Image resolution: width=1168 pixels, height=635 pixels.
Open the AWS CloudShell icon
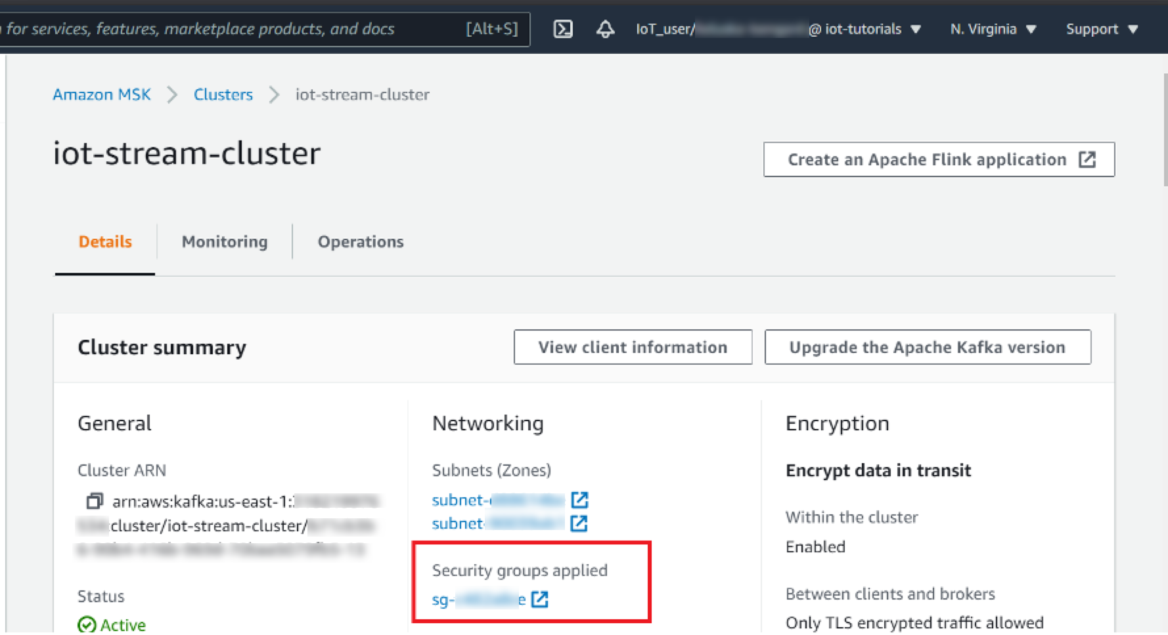tap(563, 29)
